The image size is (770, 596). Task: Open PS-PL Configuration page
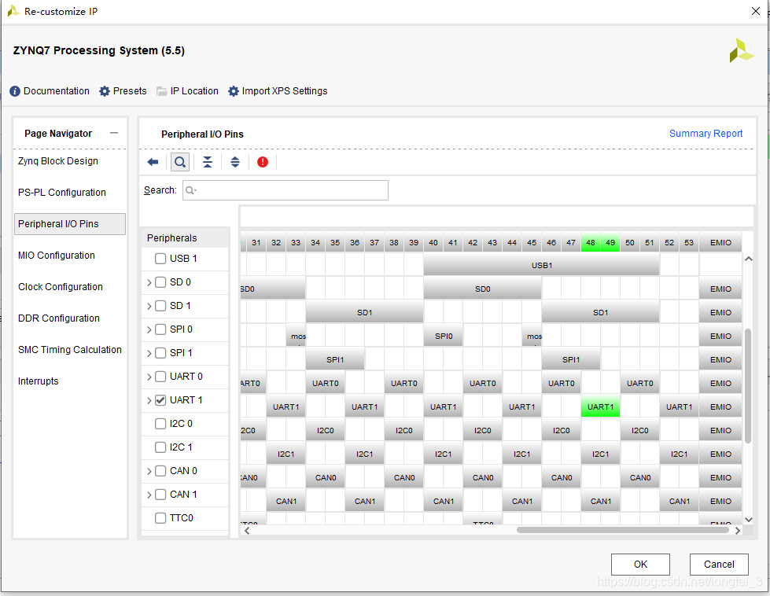[62, 193]
